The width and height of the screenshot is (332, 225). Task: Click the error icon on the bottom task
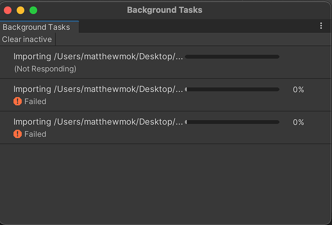18,134
